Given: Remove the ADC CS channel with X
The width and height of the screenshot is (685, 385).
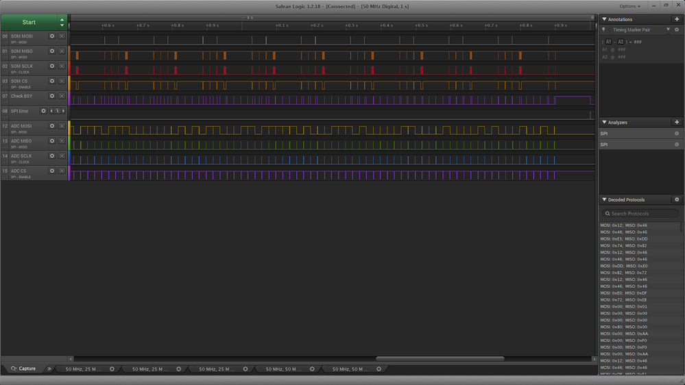Looking at the screenshot, I should click(62, 171).
